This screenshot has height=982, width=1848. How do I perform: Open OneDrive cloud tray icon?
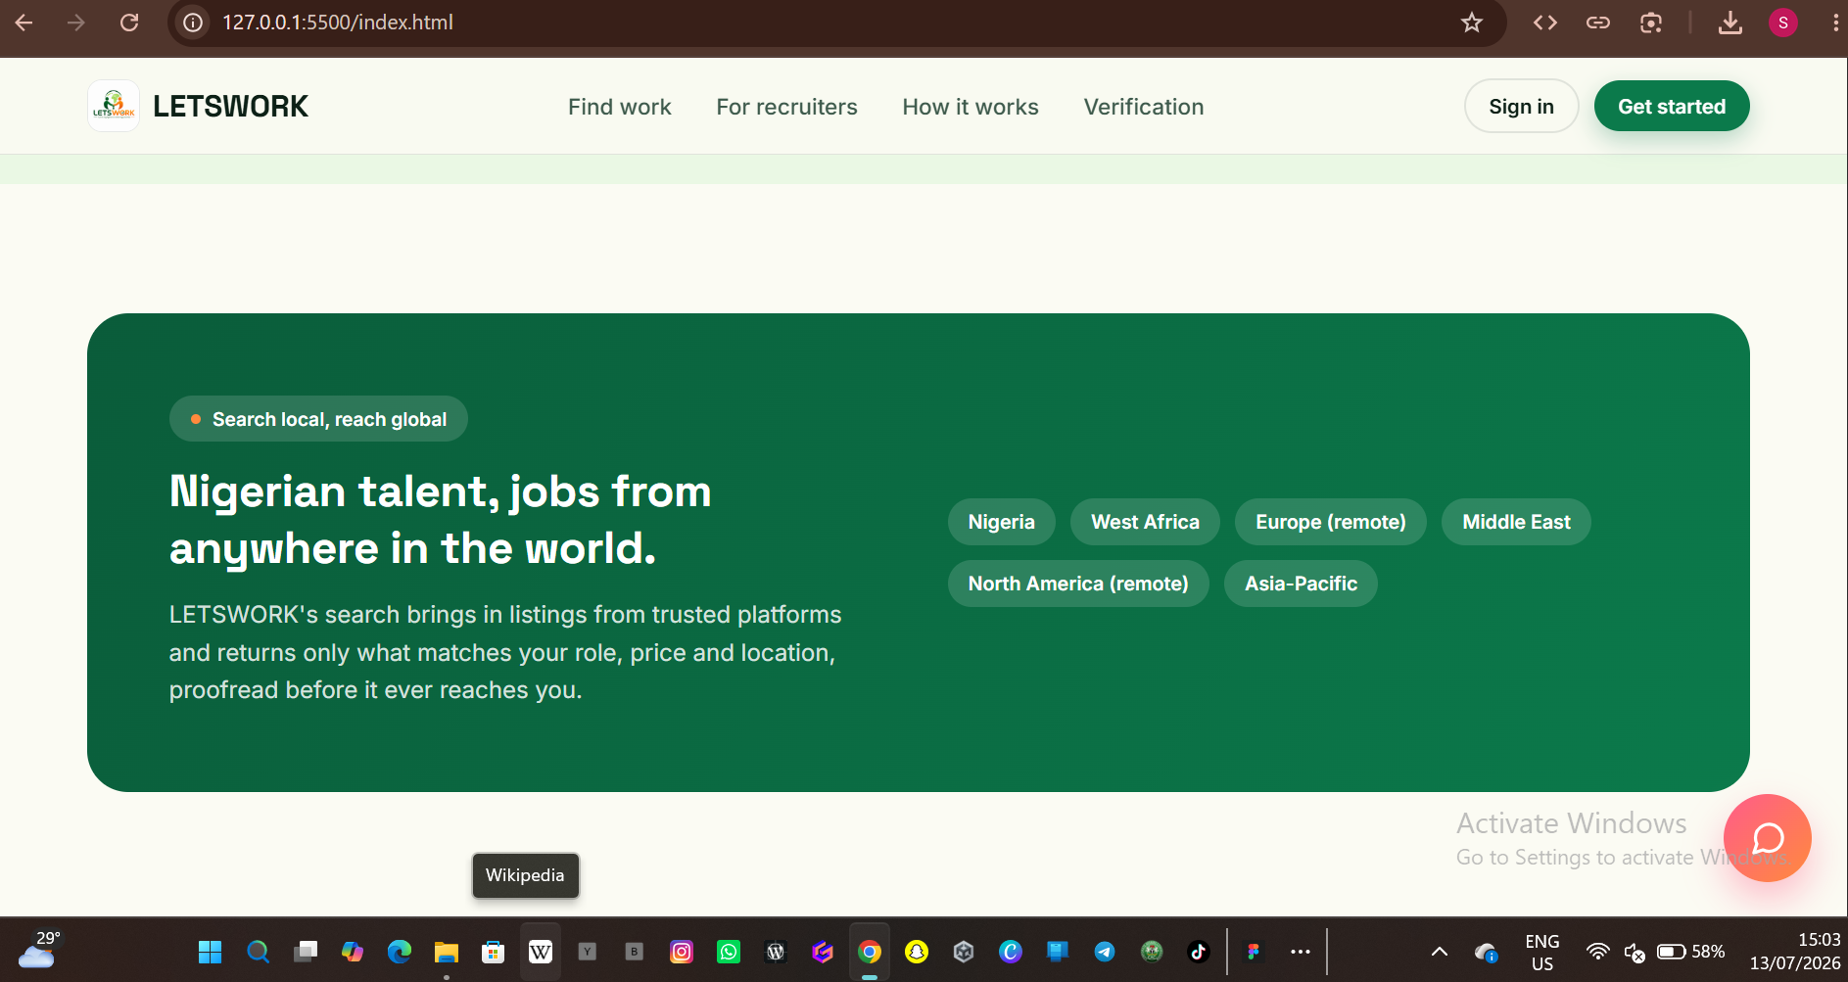pyautogui.click(x=1486, y=952)
